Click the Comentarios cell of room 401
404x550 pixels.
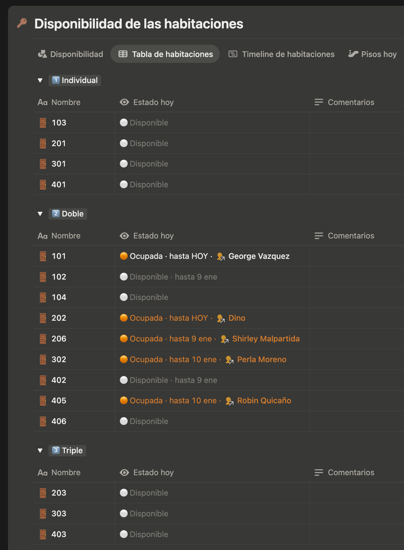(x=357, y=185)
